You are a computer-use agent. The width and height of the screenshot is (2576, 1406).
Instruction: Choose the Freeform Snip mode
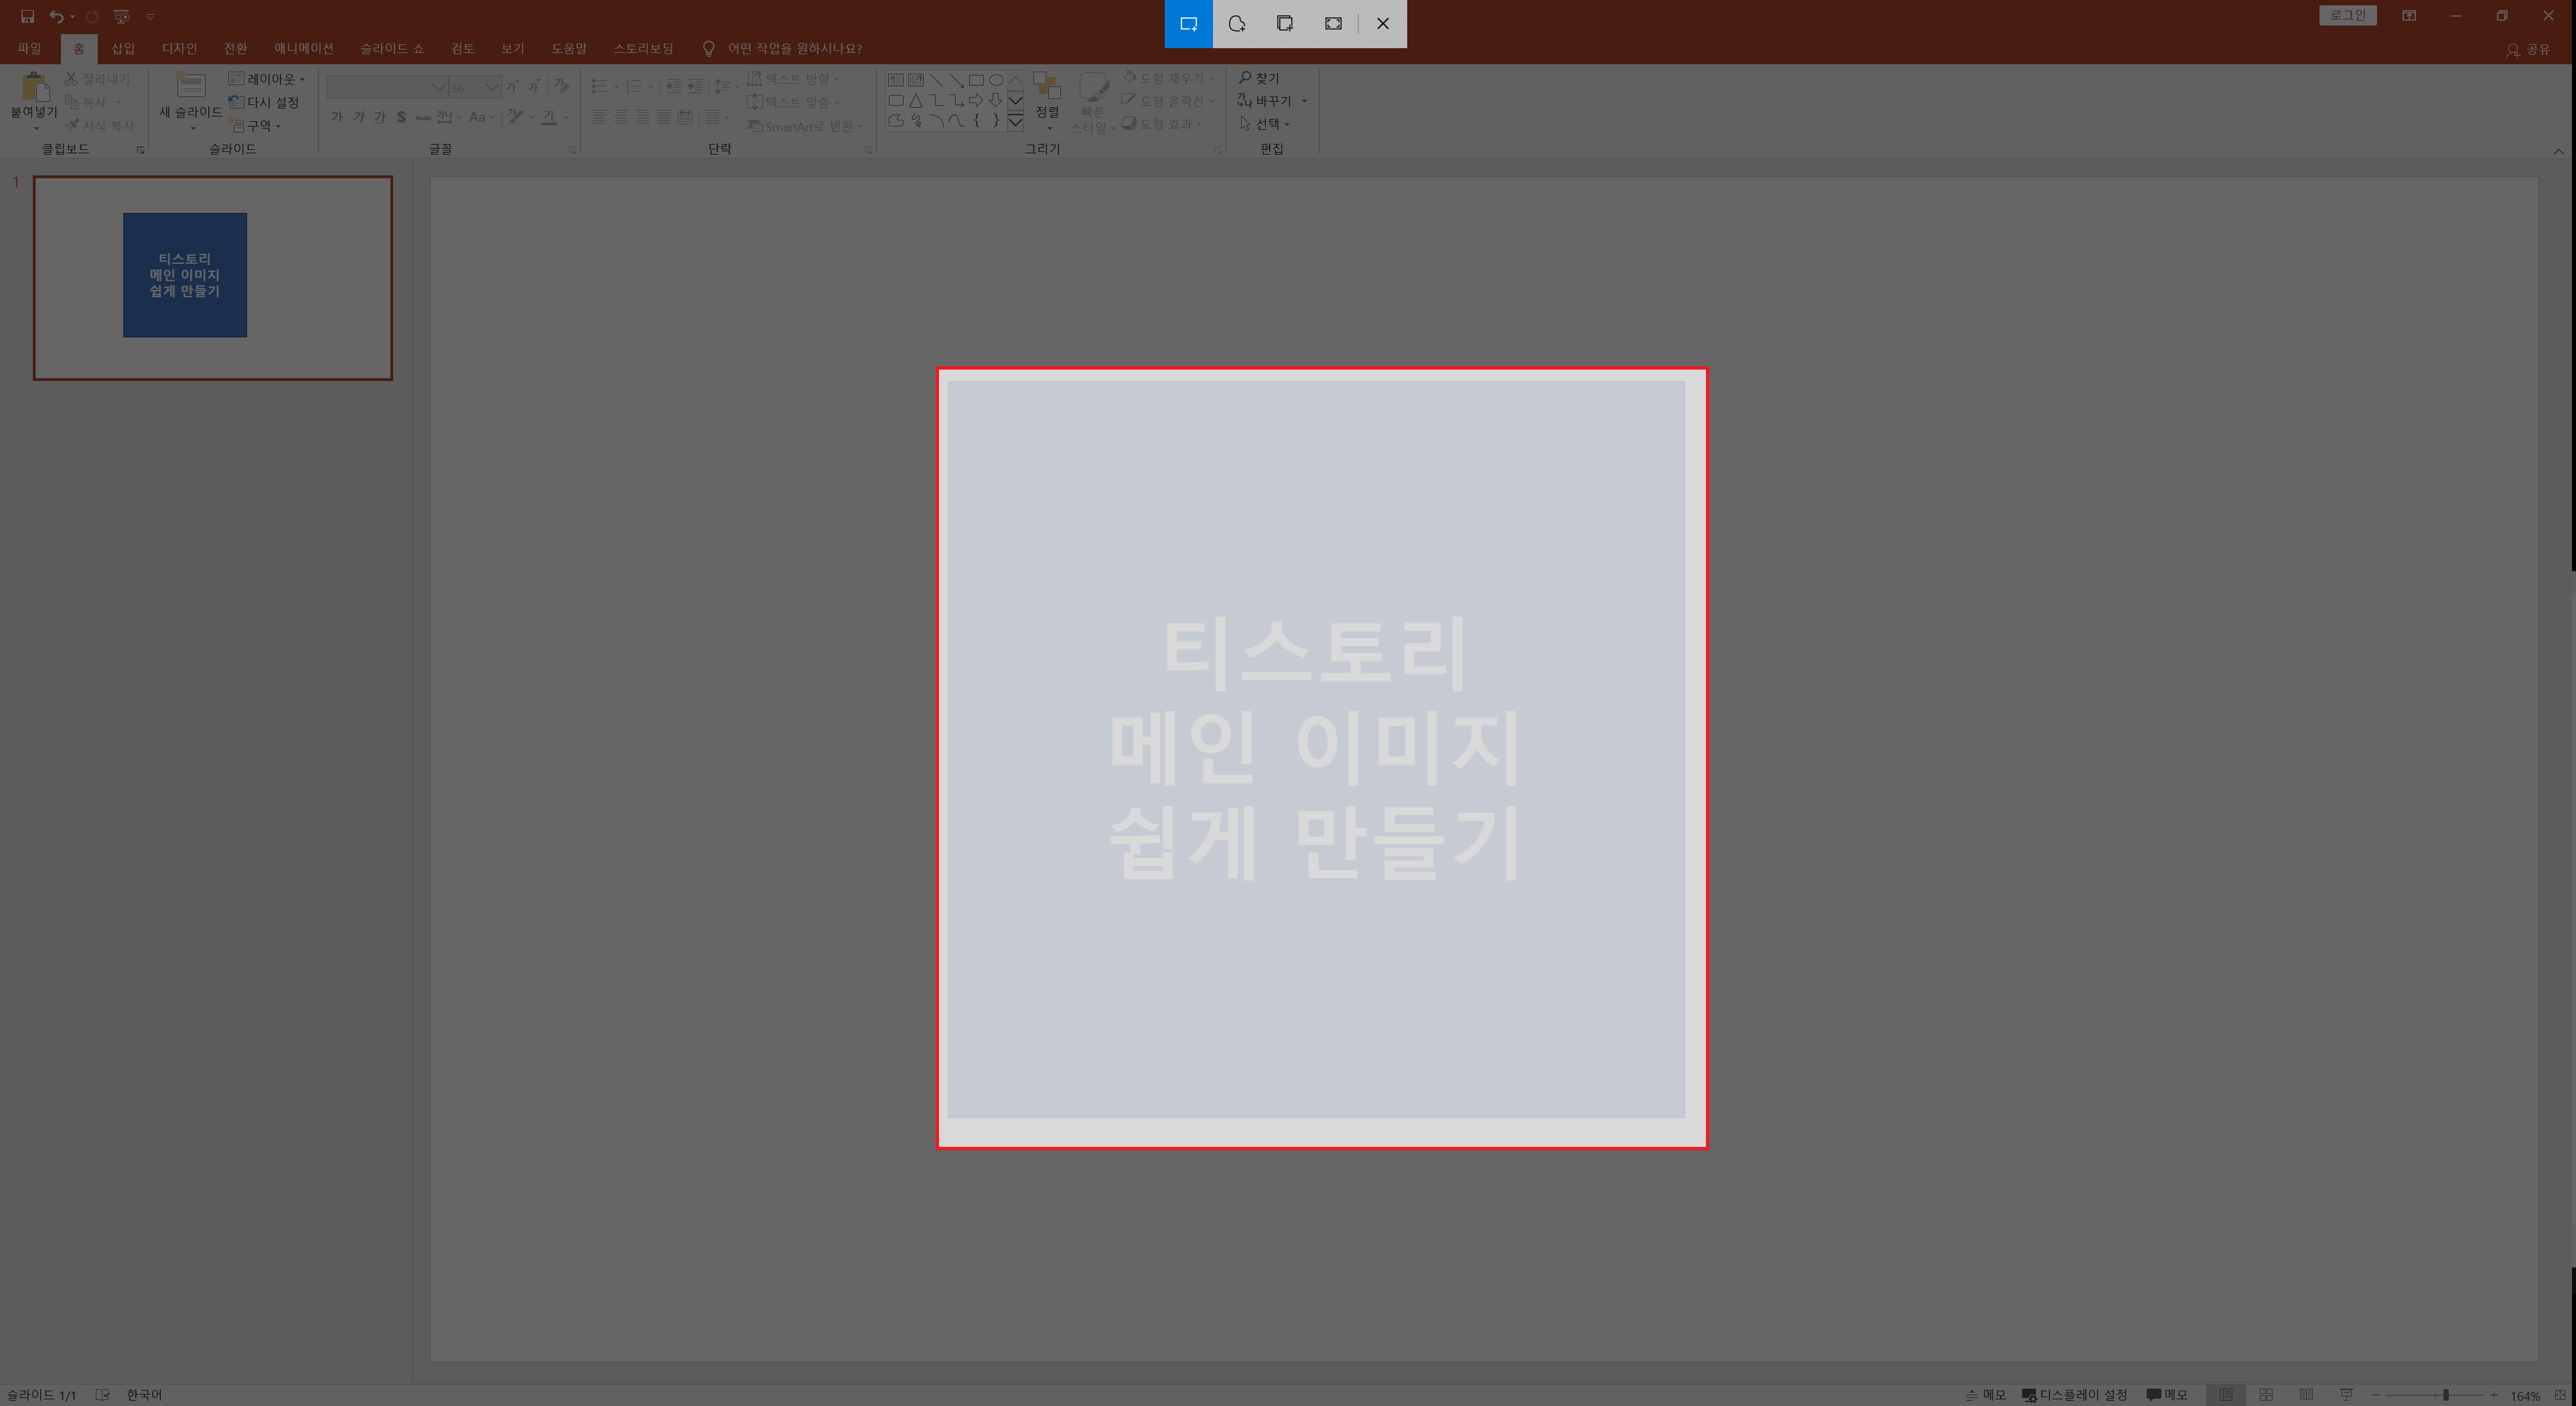[1237, 23]
